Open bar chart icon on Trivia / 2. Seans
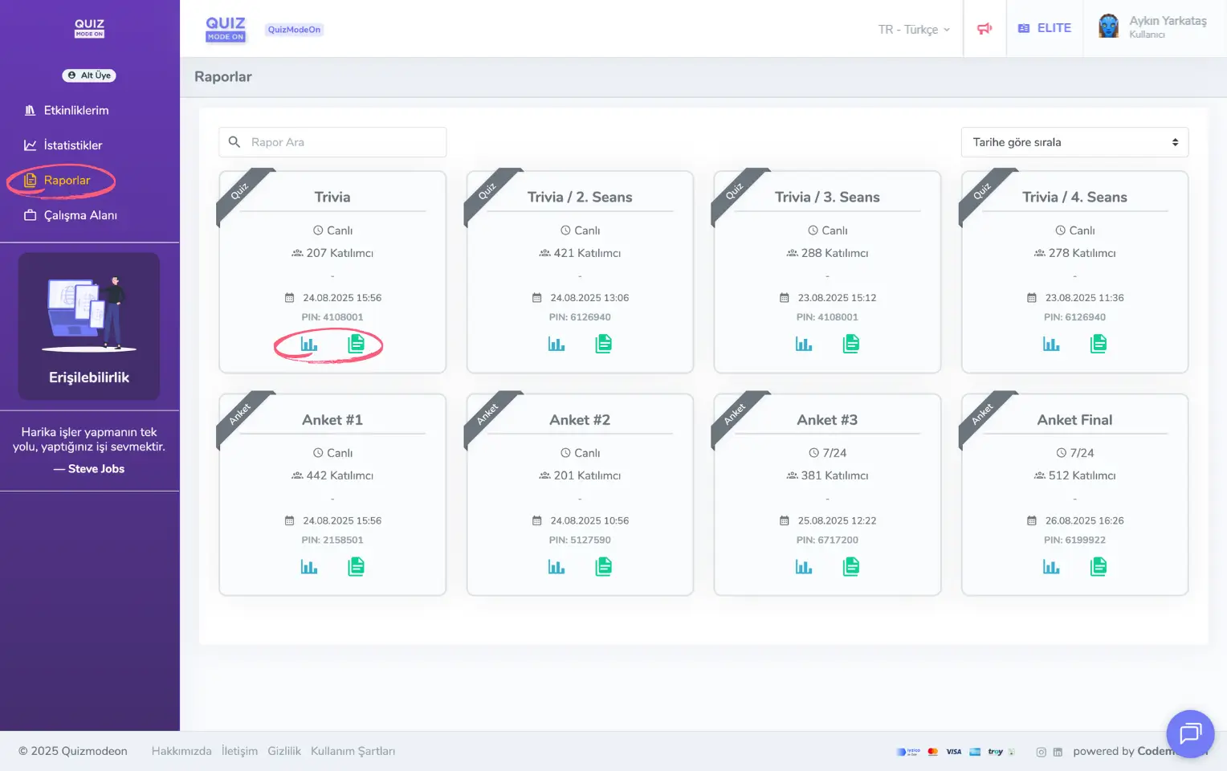 point(556,345)
